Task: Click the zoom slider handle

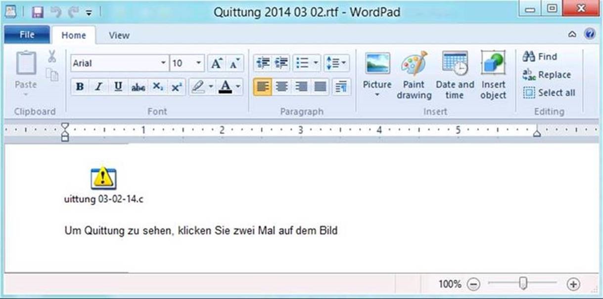Action: point(523,284)
